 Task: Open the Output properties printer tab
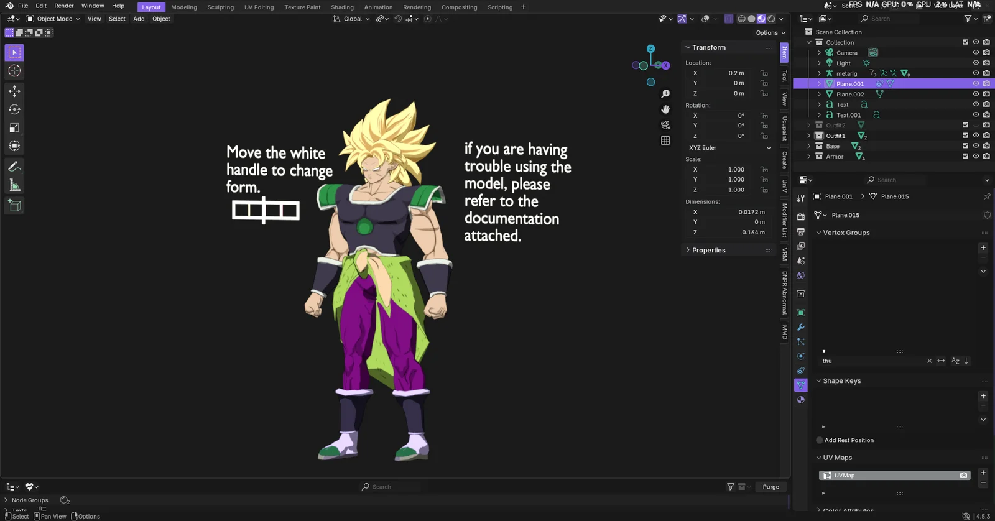click(x=801, y=231)
